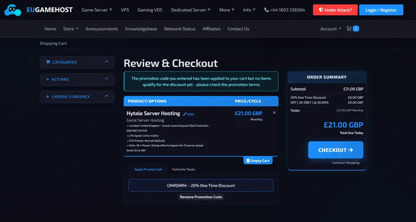Collapse the Categories sidebar panel chevron
The height and width of the screenshot is (222, 416).
tap(107, 62)
